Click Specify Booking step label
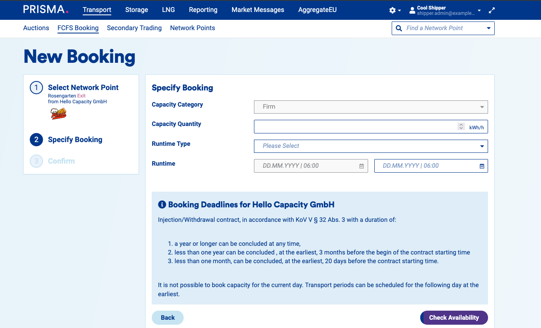This screenshot has width=541, height=328. pos(75,140)
